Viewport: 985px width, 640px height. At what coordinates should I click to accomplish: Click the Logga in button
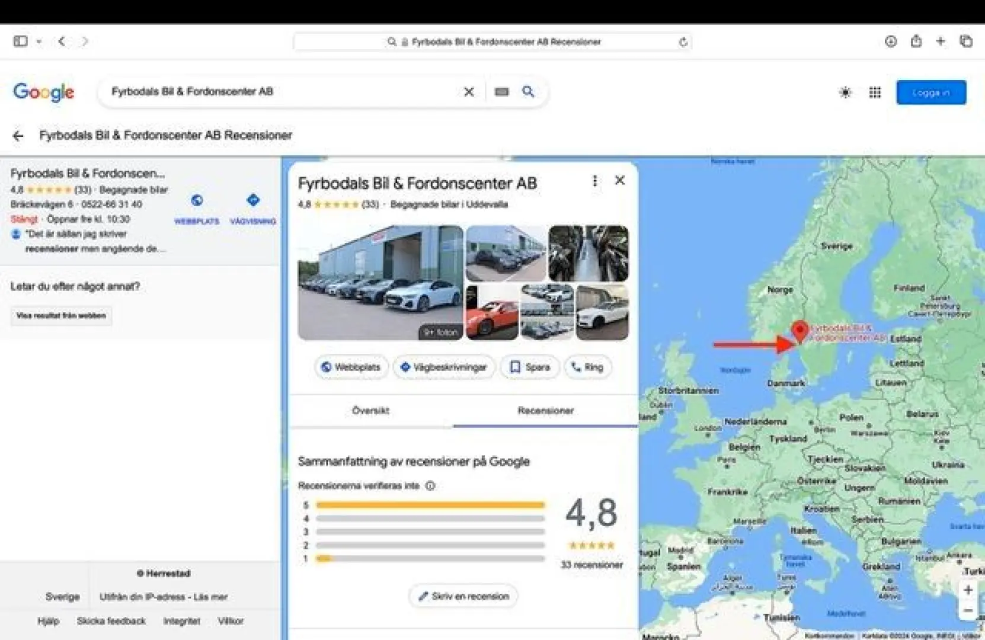tap(930, 92)
